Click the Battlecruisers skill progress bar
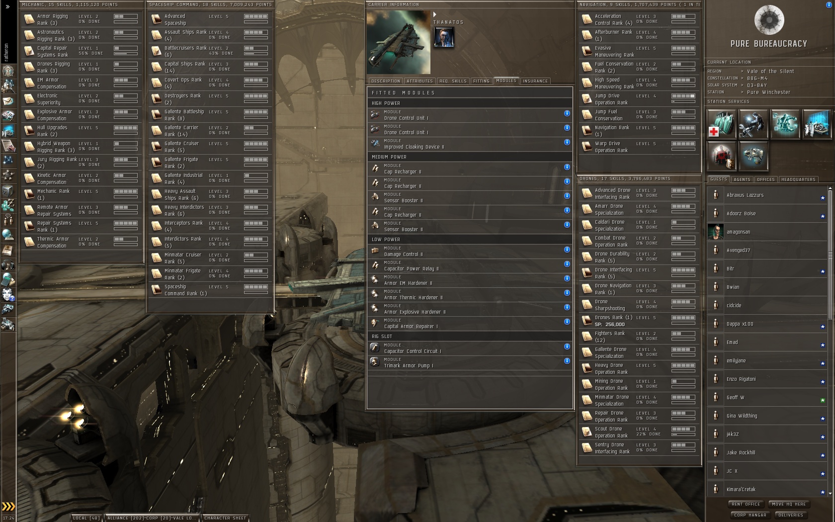Screen dimensions: 835x522 256,53
